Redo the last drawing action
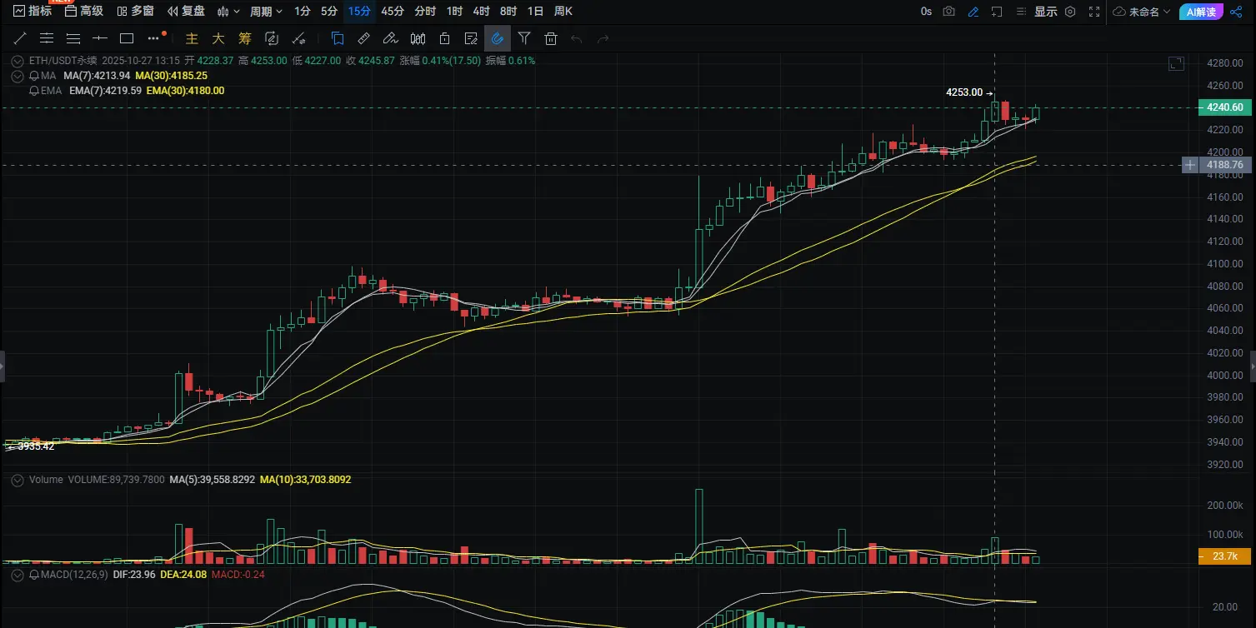Screen dimensions: 1256x628 tap(603, 38)
